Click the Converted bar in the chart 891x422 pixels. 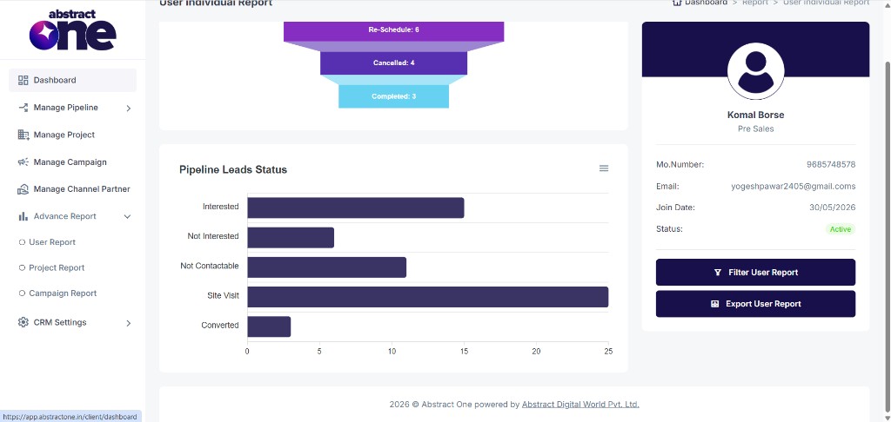269,326
